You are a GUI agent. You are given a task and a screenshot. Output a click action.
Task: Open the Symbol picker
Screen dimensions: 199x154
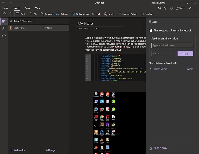tap(146, 14)
